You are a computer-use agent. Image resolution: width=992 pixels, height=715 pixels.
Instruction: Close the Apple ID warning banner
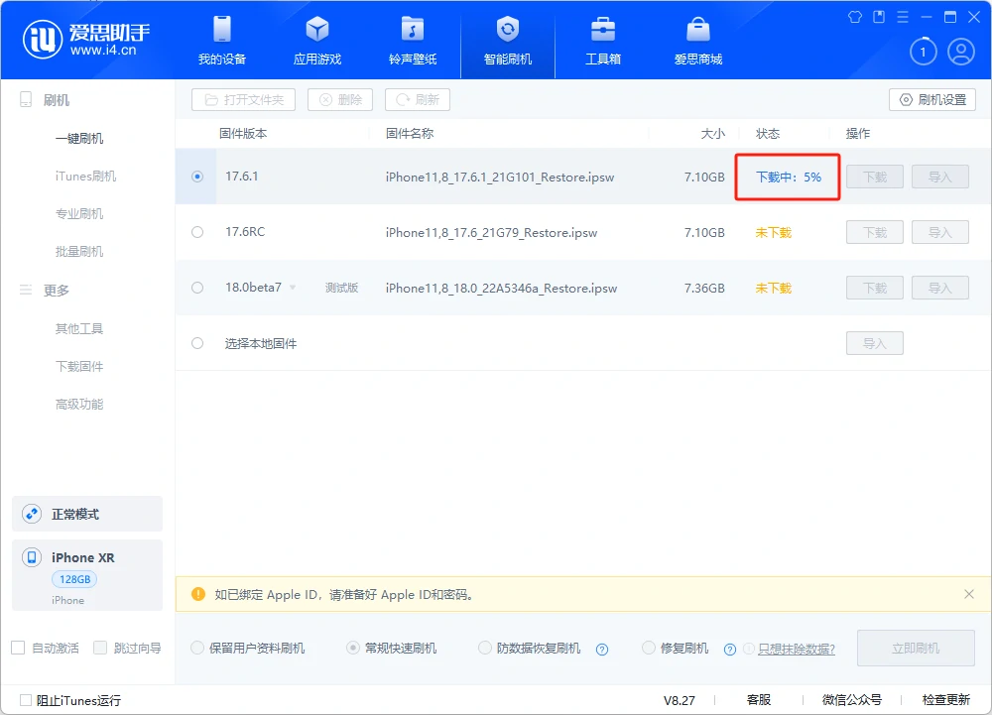point(968,594)
